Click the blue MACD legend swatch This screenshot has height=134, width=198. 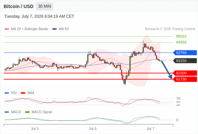point(7,112)
